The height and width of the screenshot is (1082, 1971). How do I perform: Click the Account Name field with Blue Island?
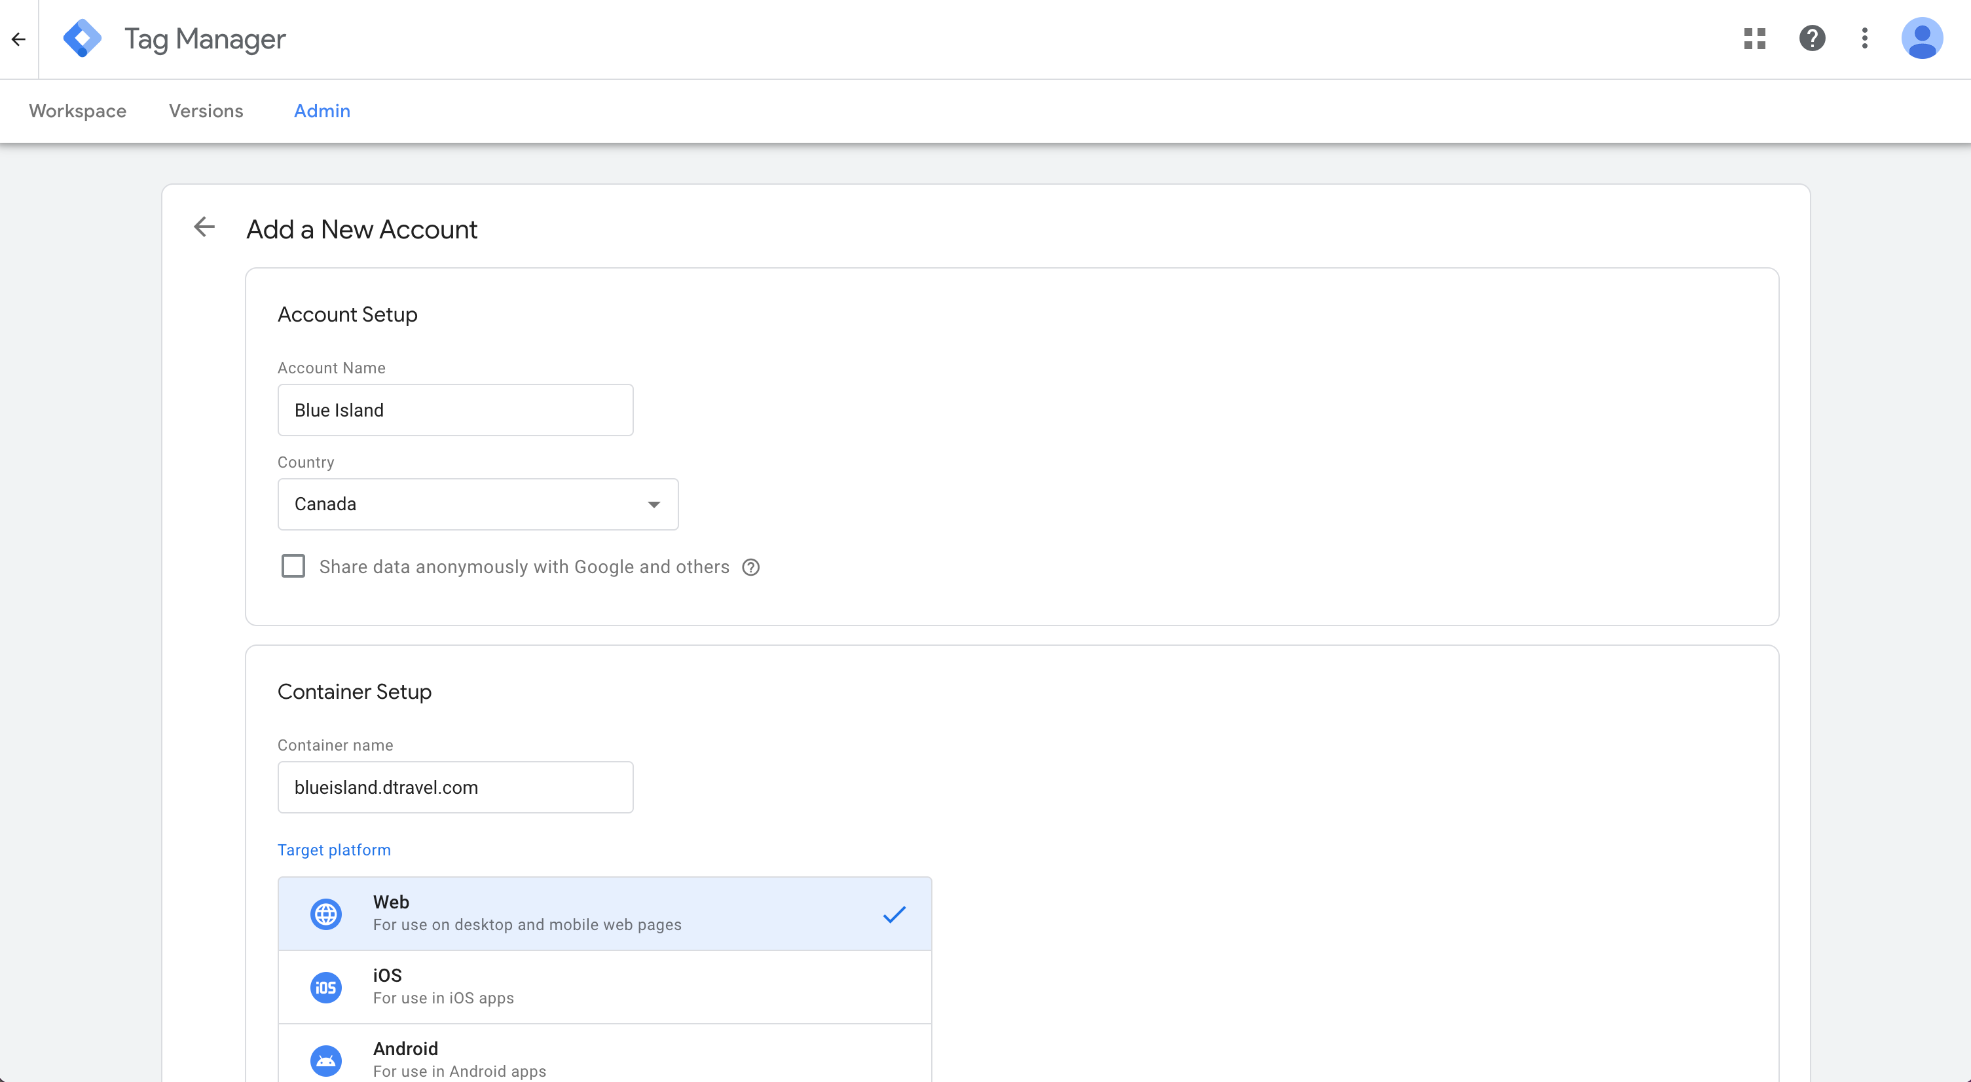(x=455, y=410)
